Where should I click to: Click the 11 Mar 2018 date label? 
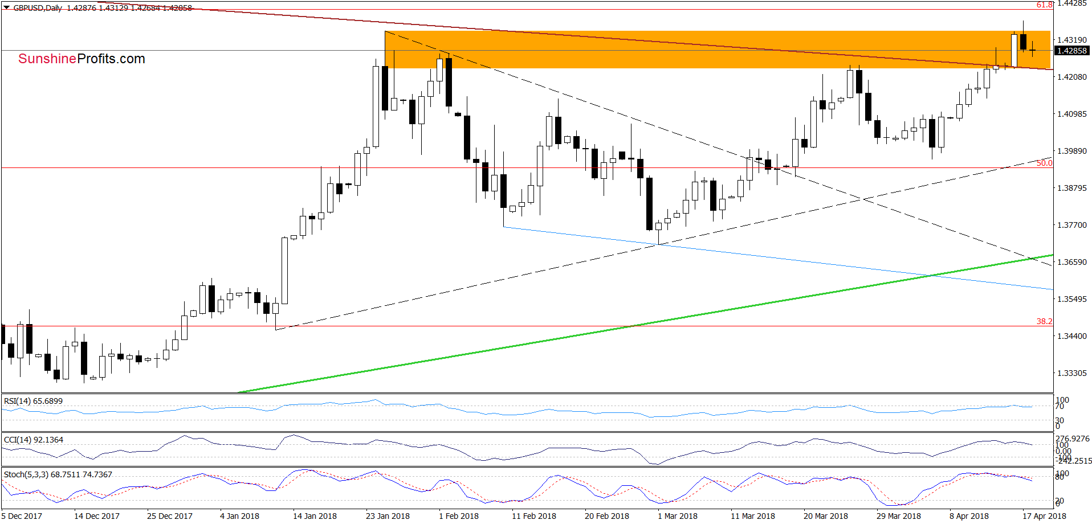[x=753, y=516]
